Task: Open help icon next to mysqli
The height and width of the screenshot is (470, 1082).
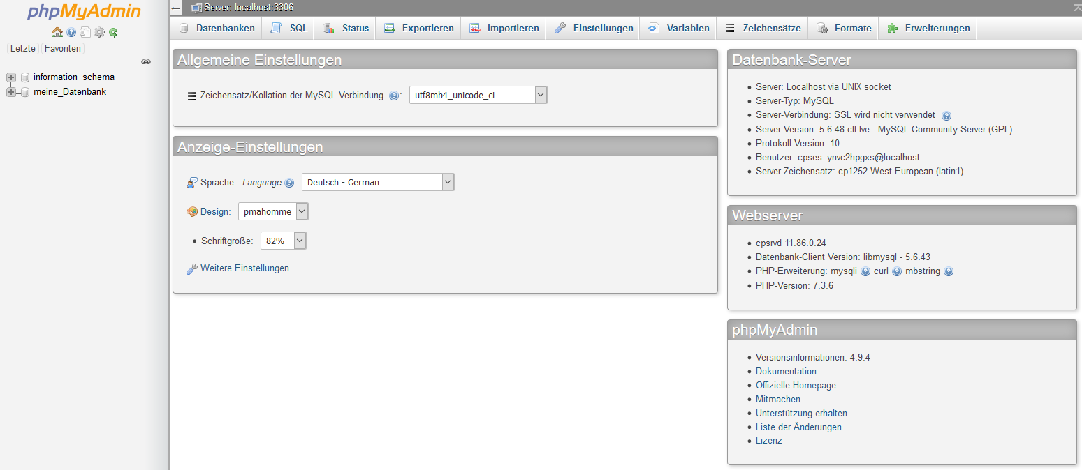Action: tap(865, 272)
